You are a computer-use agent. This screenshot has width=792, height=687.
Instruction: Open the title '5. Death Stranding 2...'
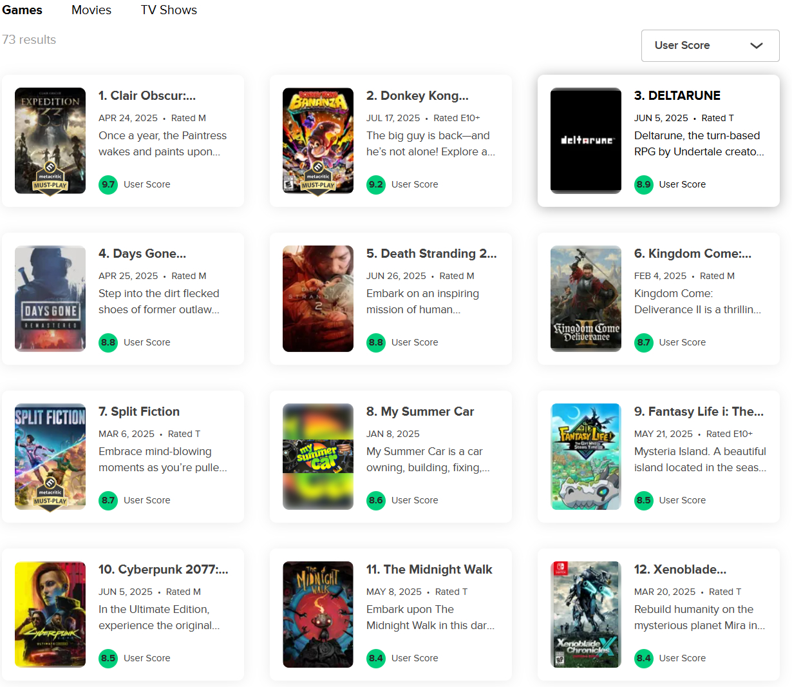(x=431, y=254)
